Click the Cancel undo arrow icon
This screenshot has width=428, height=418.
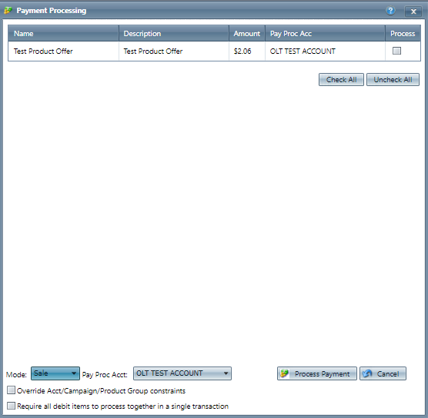tap(367, 373)
